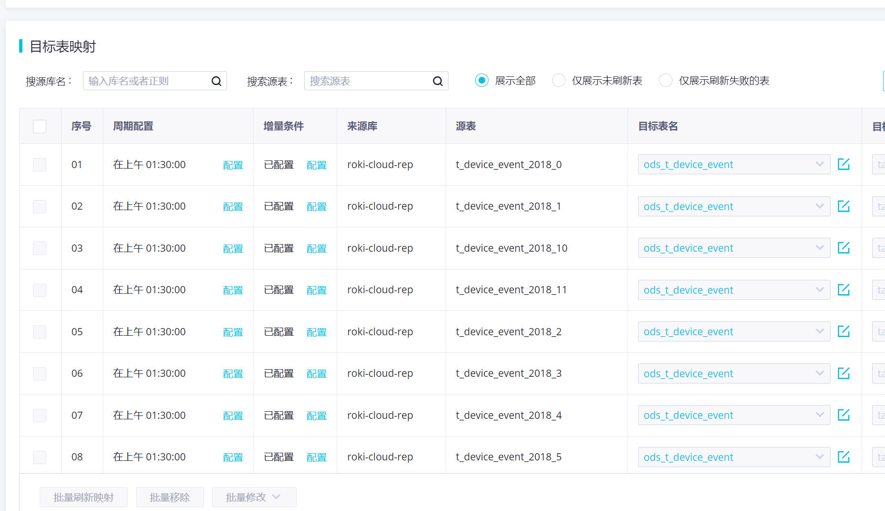
Task: Edit target table name for row 04
Action: [x=844, y=290]
